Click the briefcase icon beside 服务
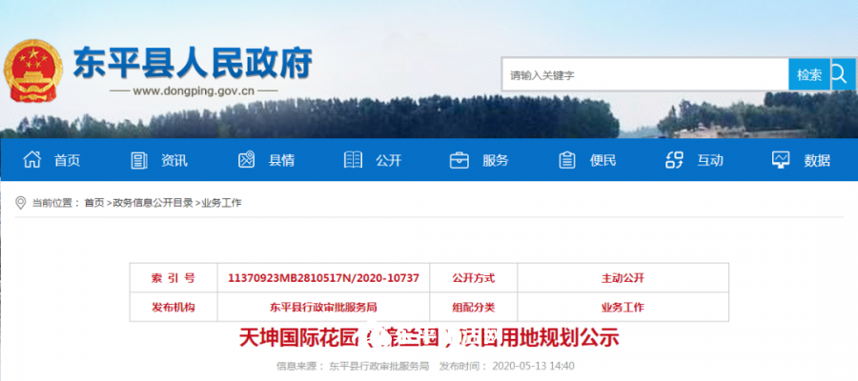The image size is (858, 381). point(460,160)
